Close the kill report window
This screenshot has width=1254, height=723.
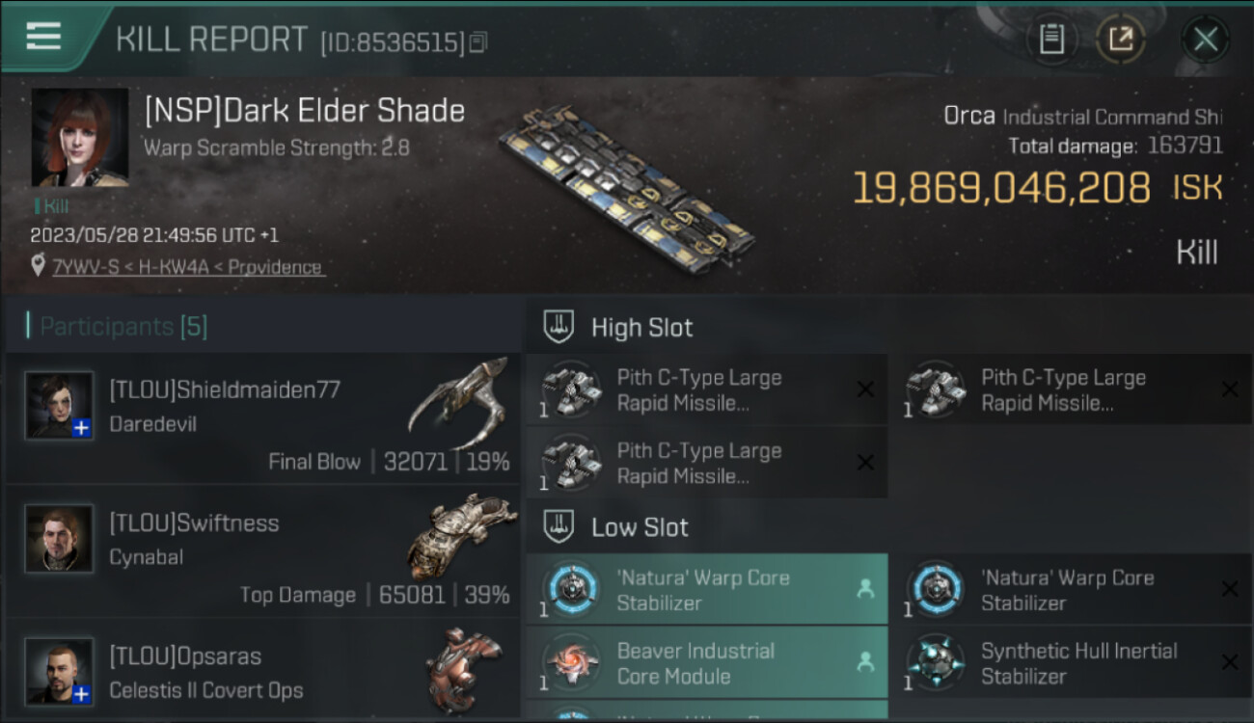coord(1205,40)
